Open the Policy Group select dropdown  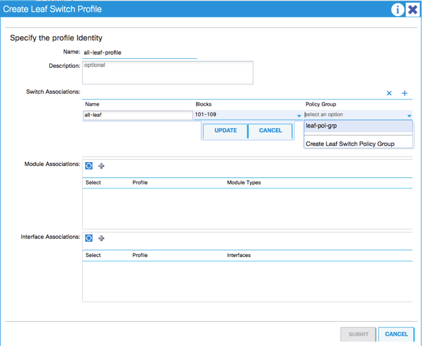(x=409, y=116)
